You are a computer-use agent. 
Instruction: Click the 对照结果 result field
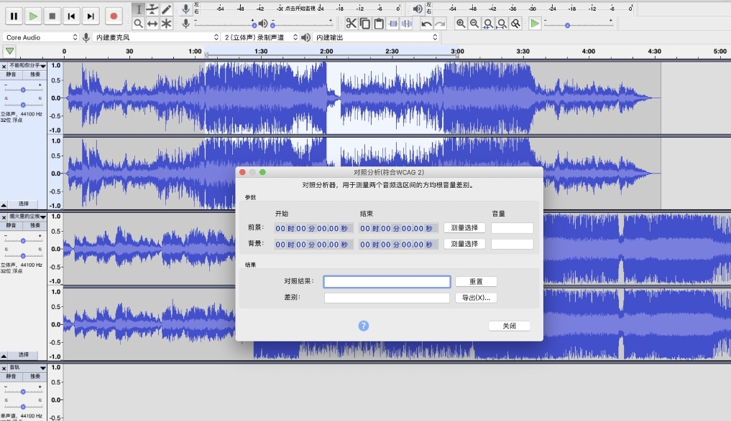click(387, 281)
